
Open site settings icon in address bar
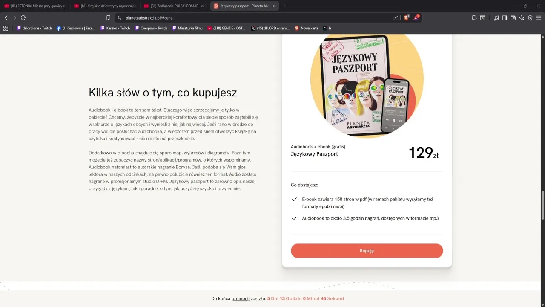(x=119, y=18)
